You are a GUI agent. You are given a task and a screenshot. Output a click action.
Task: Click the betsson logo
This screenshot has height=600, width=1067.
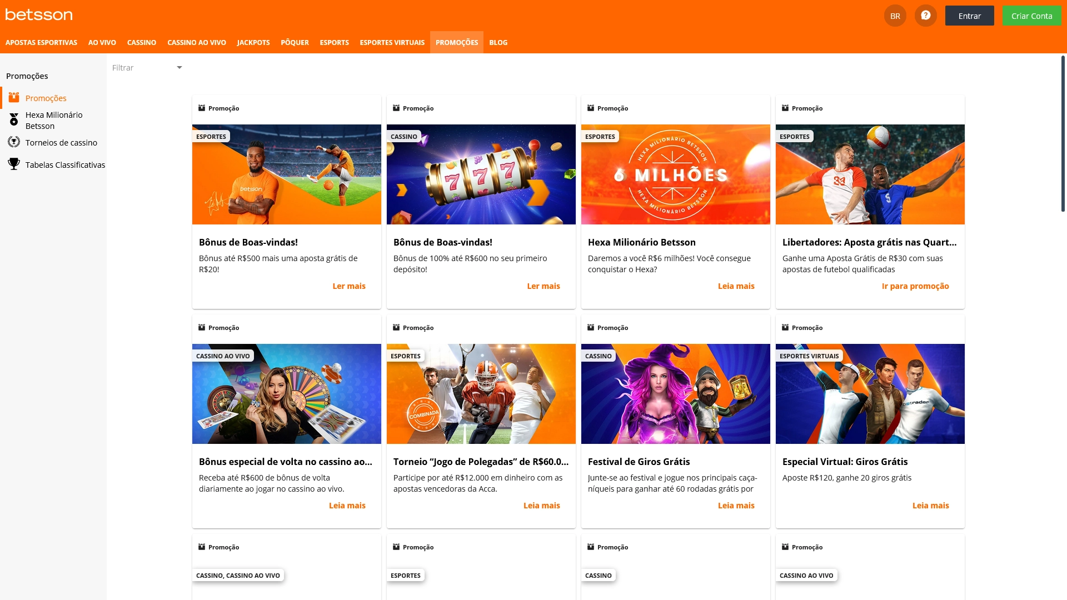39,15
